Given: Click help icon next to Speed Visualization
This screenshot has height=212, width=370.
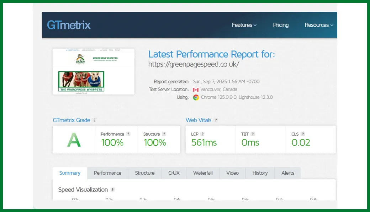Looking at the screenshot, I should point(112,190).
